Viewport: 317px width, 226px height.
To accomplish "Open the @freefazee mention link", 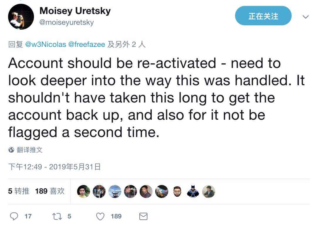I will [86, 44].
